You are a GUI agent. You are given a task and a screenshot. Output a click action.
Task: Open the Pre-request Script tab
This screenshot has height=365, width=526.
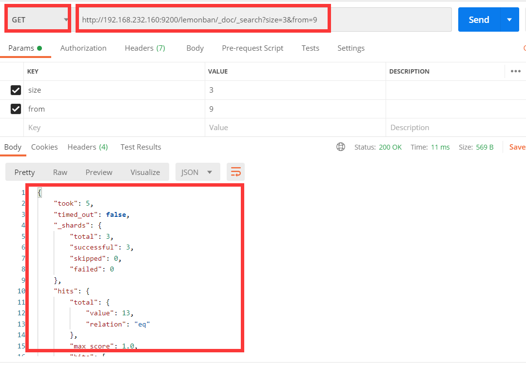[x=253, y=48]
